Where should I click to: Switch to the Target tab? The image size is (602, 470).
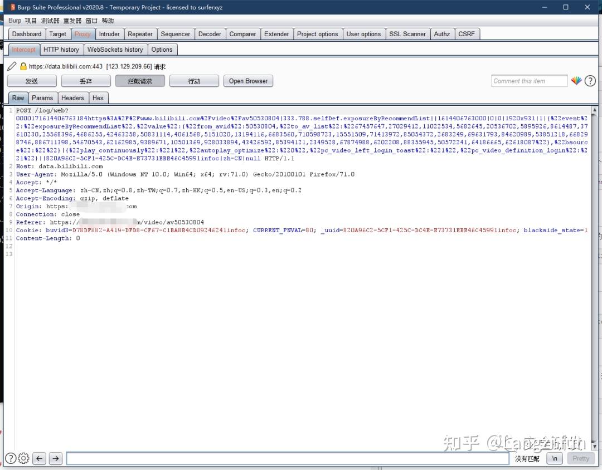point(57,34)
